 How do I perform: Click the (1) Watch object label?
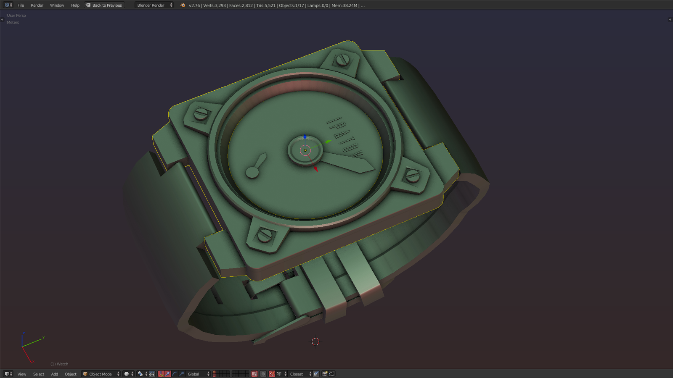coord(59,364)
